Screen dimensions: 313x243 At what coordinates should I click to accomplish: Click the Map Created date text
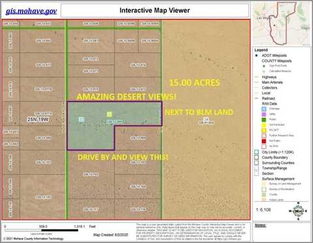coord(111,235)
